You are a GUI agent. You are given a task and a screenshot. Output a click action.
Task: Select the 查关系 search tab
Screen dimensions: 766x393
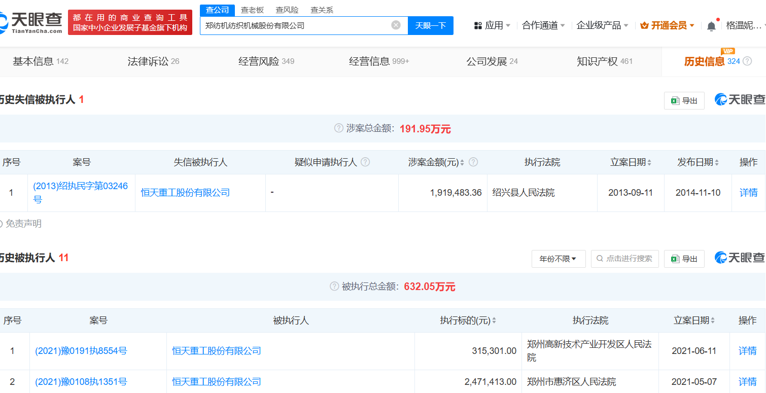tap(322, 10)
